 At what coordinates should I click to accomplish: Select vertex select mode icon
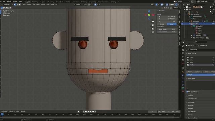click(x=15, y=4)
